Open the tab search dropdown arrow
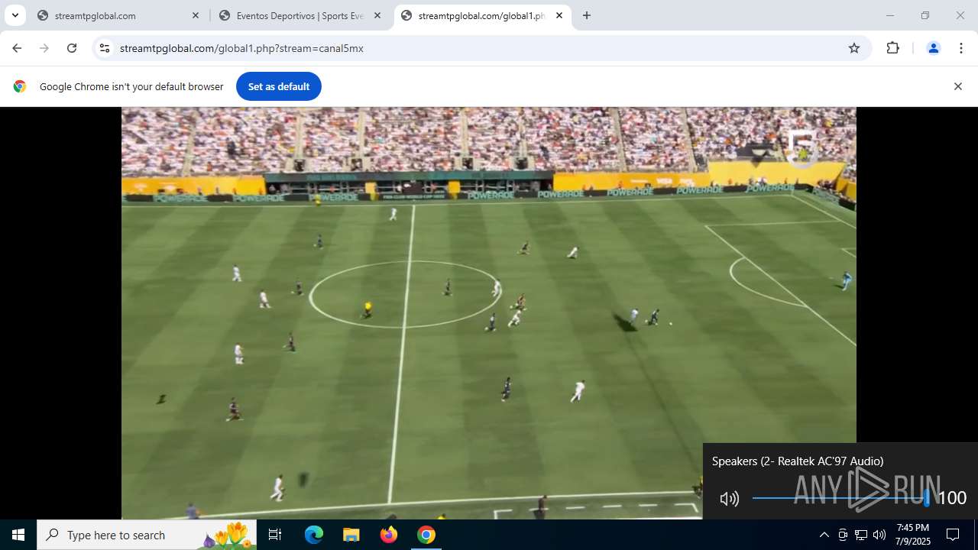This screenshot has width=978, height=550. (x=15, y=15)
